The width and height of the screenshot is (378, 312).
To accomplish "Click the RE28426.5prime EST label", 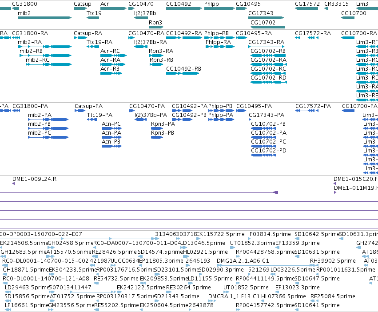I will point(114,252).
